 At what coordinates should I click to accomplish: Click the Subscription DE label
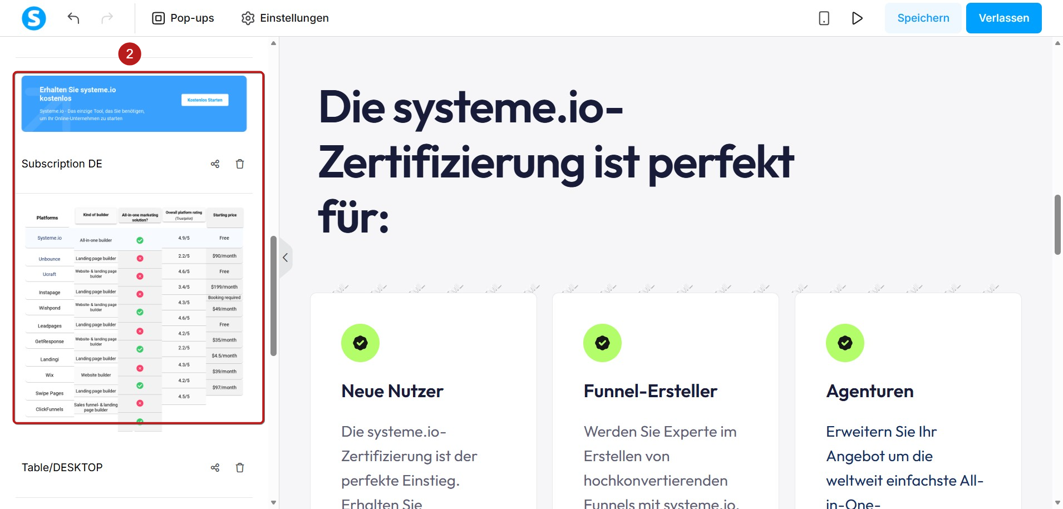pos(62,164)
